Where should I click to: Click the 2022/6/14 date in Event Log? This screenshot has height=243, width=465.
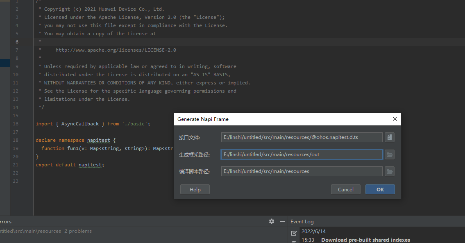pos(313,232)
